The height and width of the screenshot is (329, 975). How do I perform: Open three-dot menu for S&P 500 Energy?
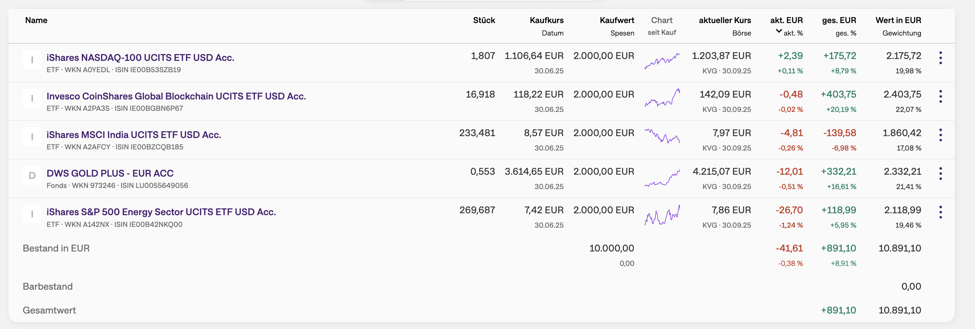tap(941, 212)
